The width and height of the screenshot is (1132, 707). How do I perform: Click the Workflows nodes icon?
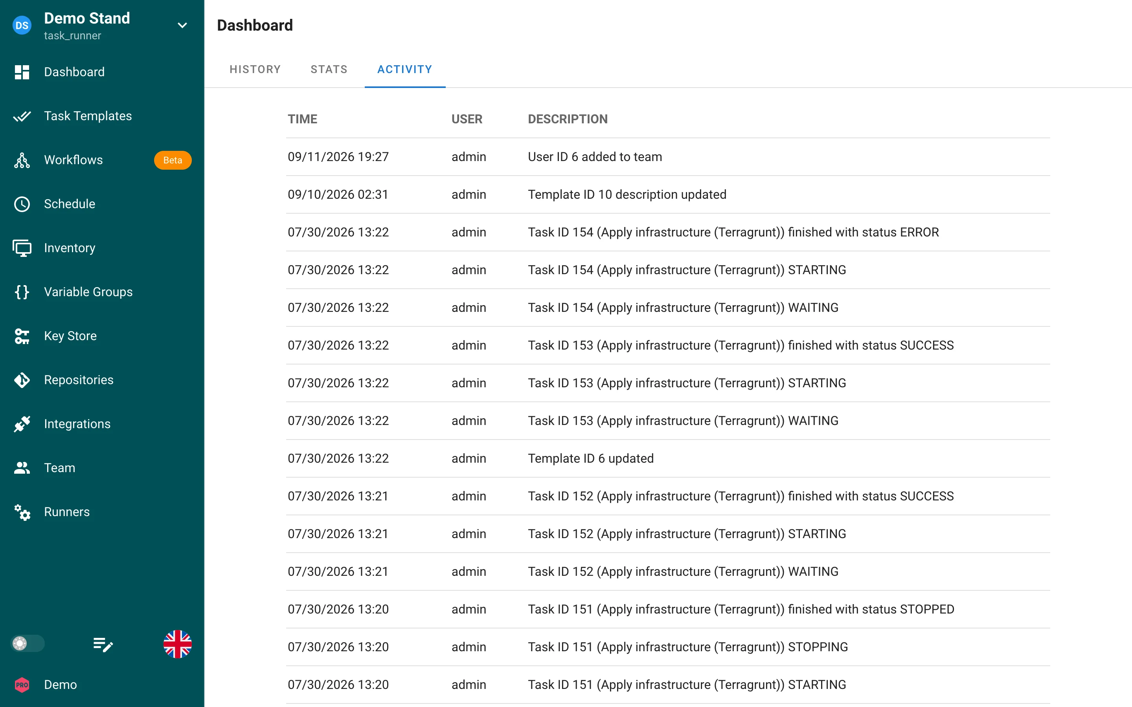[22, 160]
